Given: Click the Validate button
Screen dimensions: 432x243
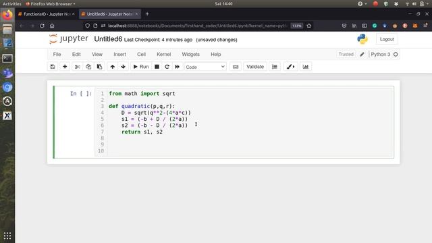Looking at the screenshot, I should click(x=255, y=67).
